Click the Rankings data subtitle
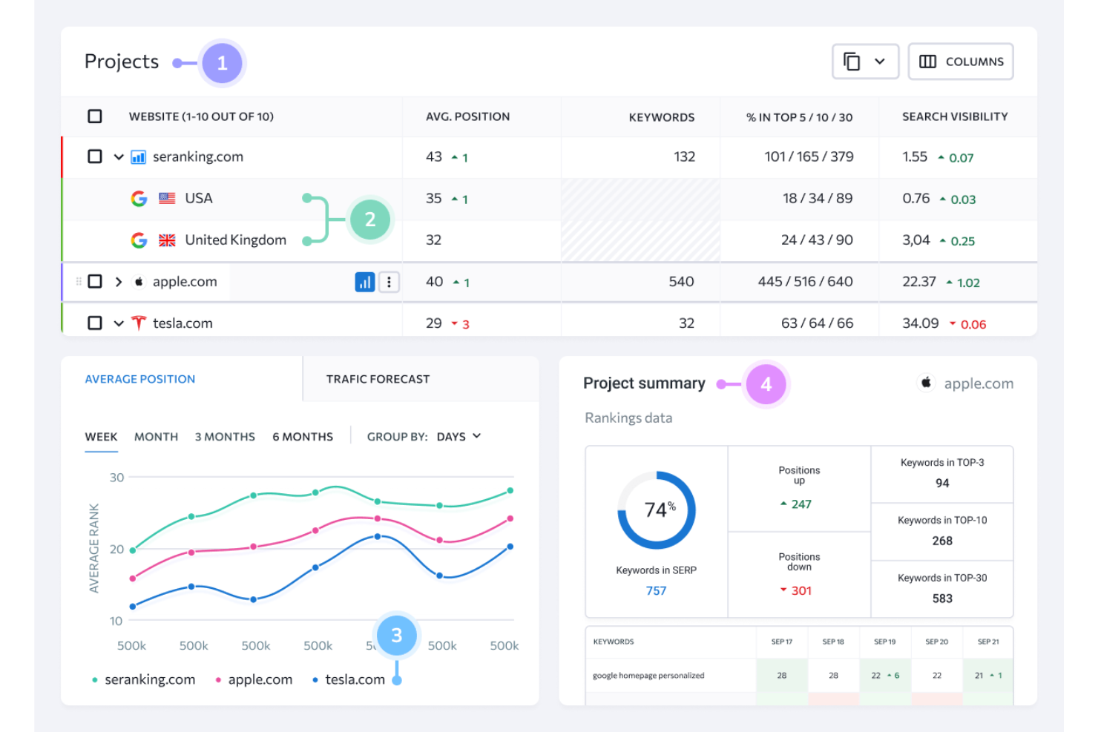This screenshot has height=732, width=1098. pyautogui.click(x=628, y=418)
